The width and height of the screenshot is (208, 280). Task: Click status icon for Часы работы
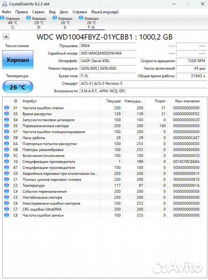click(x=7, y=137)
